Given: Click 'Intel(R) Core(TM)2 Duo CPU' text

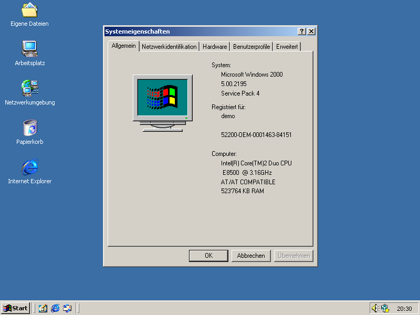Looking at the screenshot, I should [256, 163].
